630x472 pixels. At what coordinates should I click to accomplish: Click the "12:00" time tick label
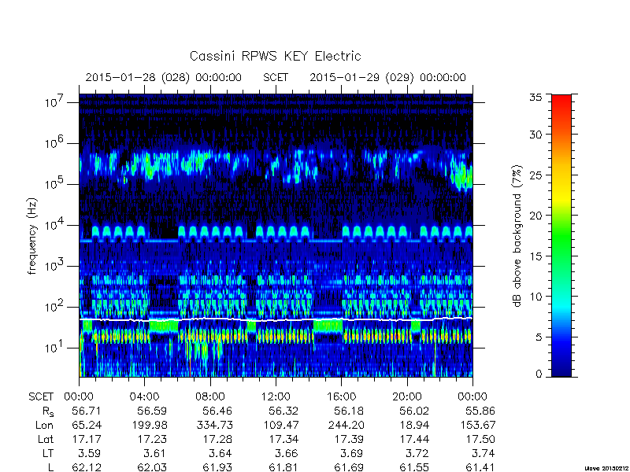(x=276, y=396)
